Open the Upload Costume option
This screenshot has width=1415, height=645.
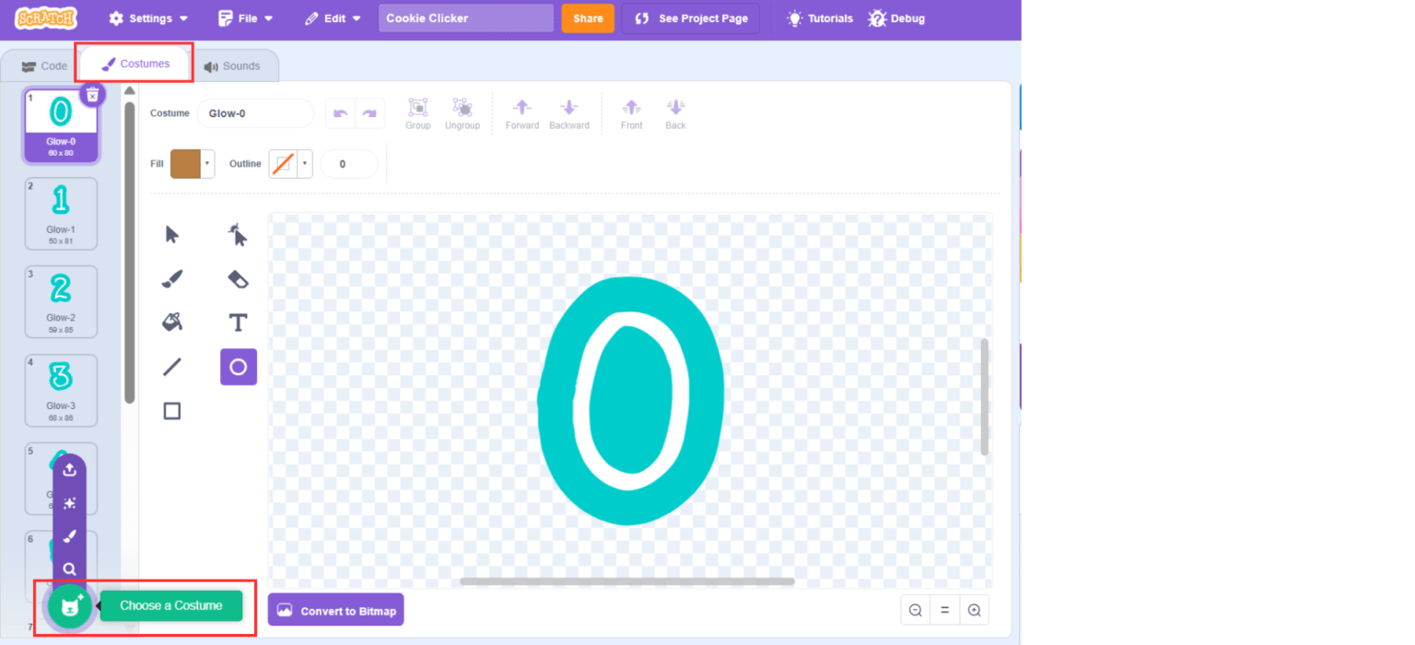(69, 470)
